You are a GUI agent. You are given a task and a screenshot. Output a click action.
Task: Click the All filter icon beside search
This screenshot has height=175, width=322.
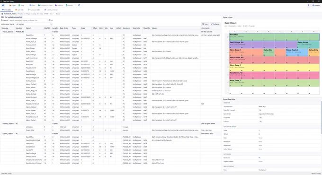(x=51, y=20)
